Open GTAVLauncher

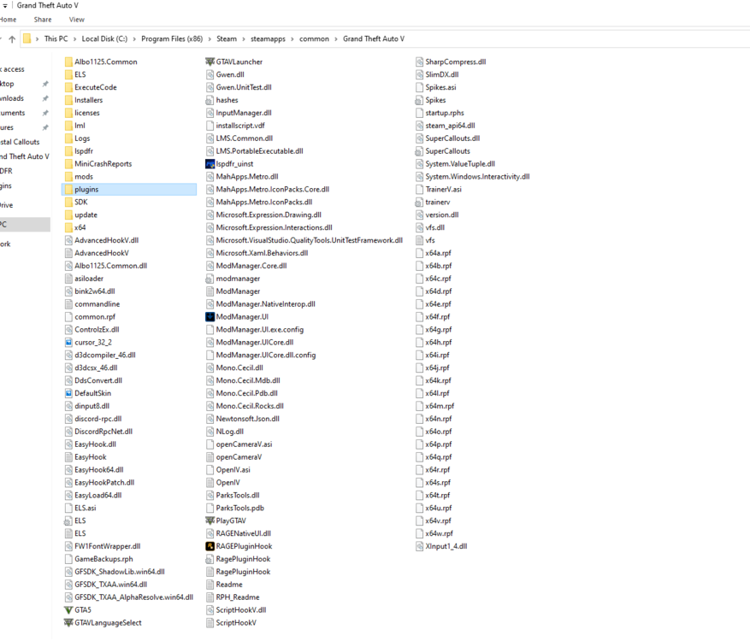(x=239, y=61)
